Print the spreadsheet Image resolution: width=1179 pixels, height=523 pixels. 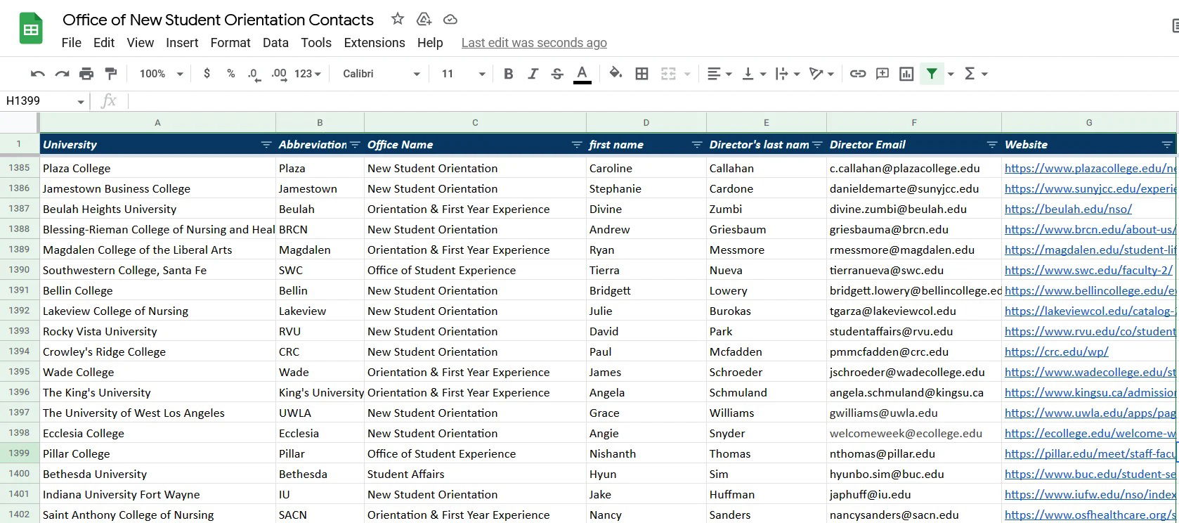coord(86,74)
